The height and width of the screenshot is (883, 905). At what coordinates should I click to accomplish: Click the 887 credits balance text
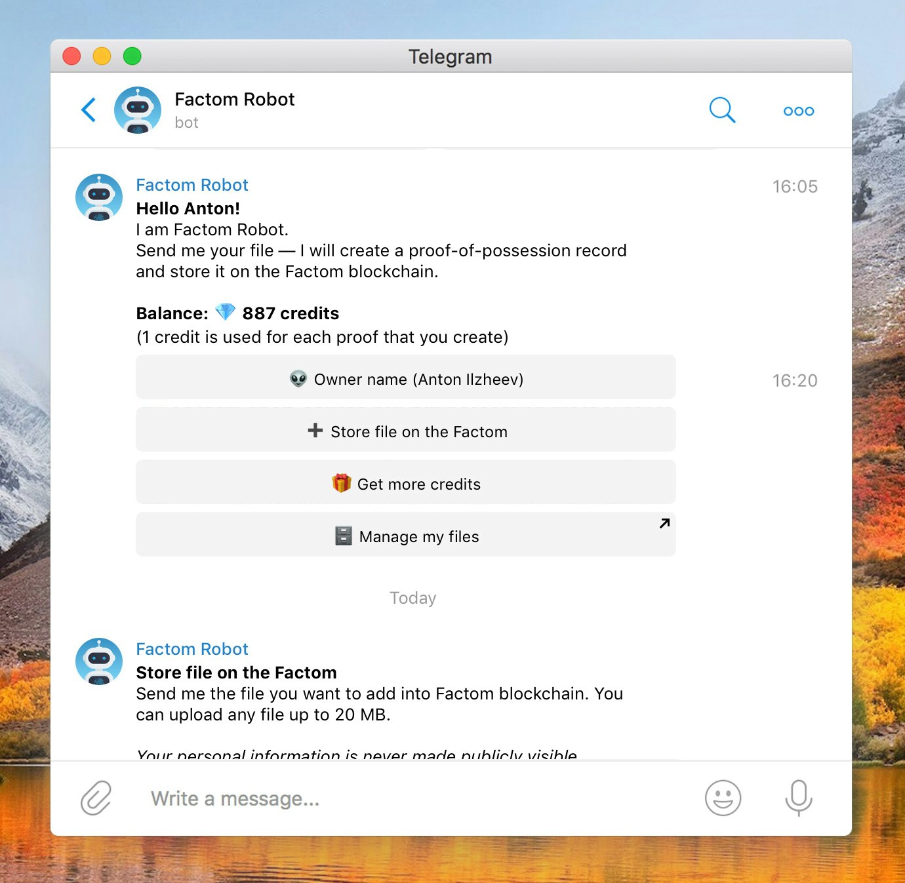pyautogui.click(x=291, y=313)
